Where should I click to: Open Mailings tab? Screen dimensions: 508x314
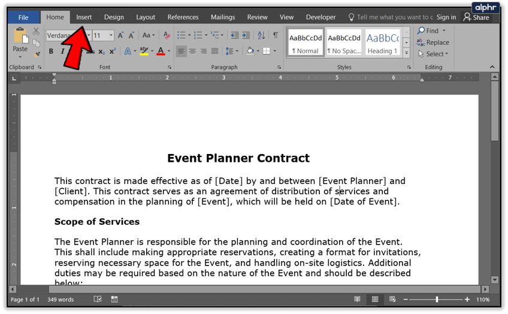[x=223, y=17]
